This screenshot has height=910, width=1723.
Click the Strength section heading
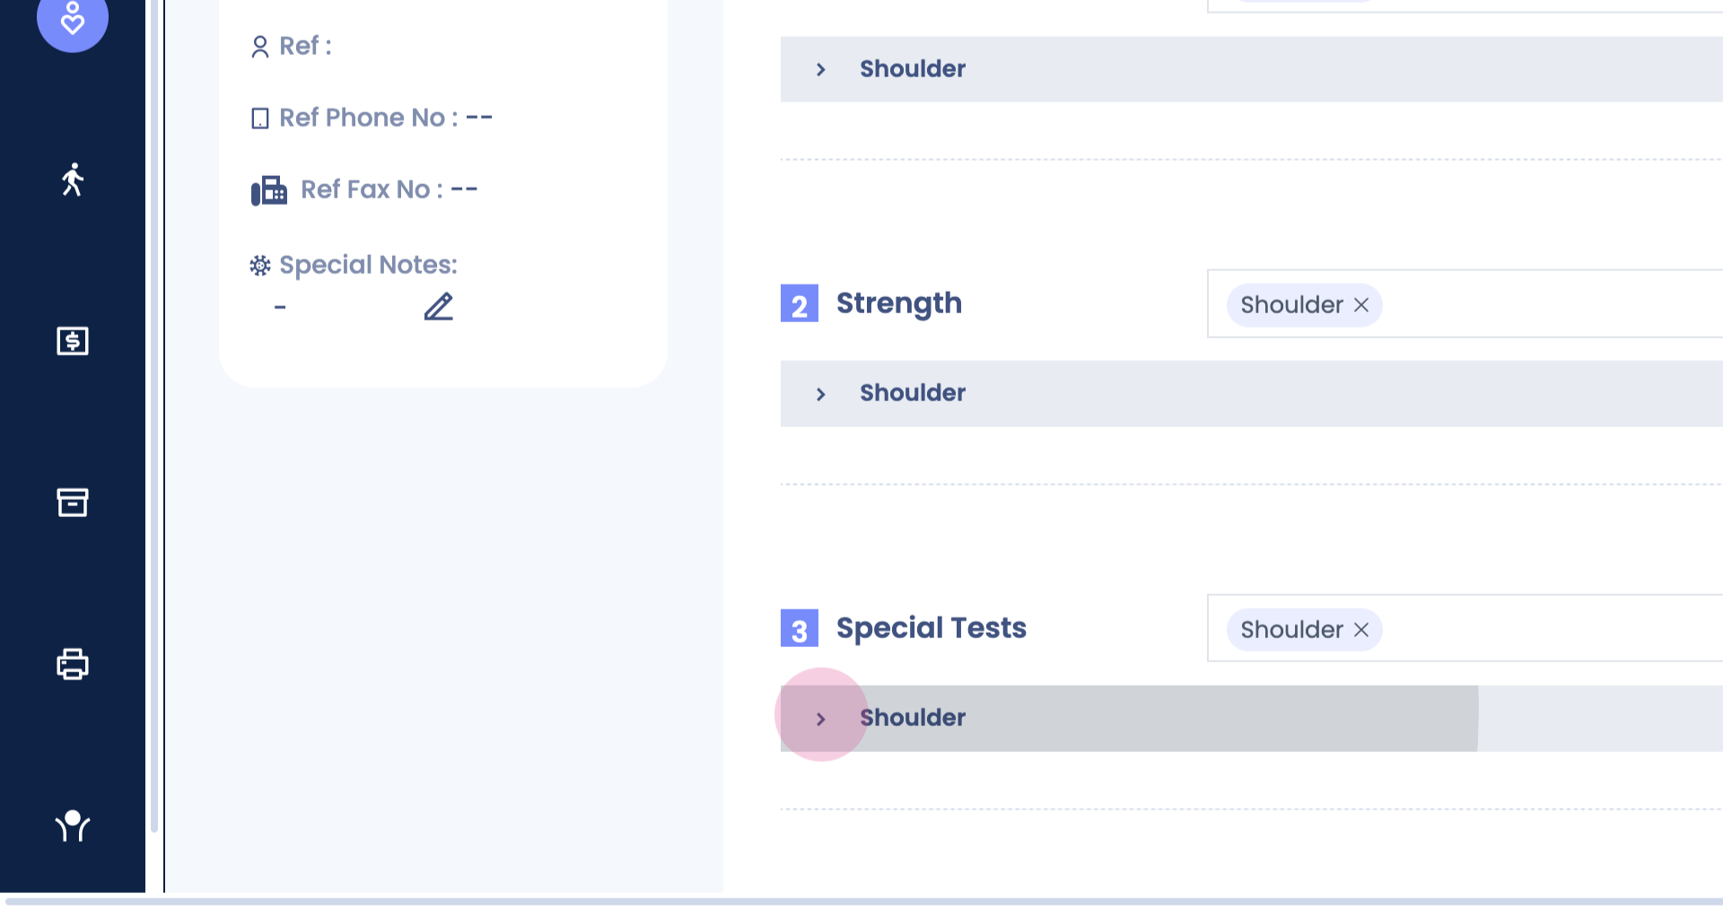coord(898,303)
